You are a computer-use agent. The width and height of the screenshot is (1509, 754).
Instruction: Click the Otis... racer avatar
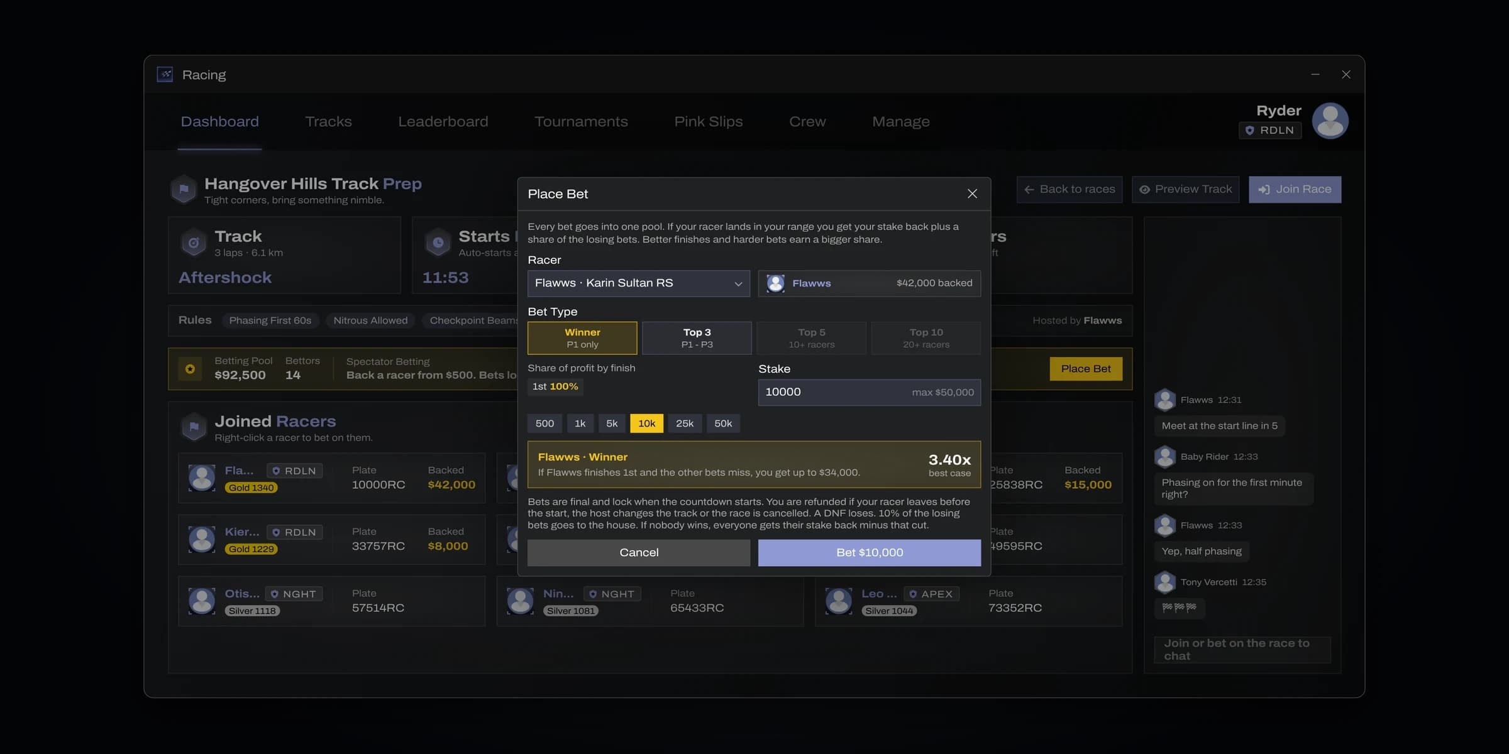coord(202,601)
